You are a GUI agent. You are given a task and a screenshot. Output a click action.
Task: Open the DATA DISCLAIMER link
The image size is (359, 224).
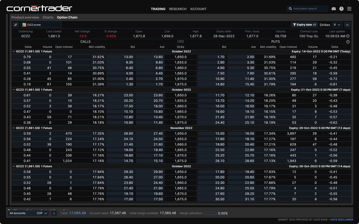pyautogui.click(x=342, y=220)
